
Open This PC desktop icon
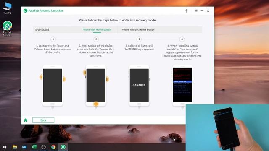7,8
